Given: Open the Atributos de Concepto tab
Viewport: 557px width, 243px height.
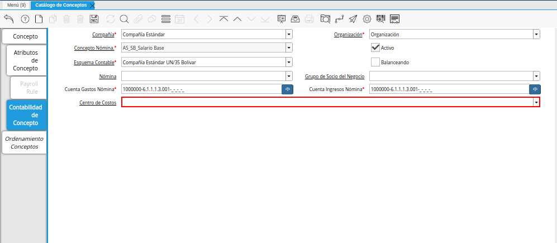Looking at the screenshot, I should click(x=26, y=60).
